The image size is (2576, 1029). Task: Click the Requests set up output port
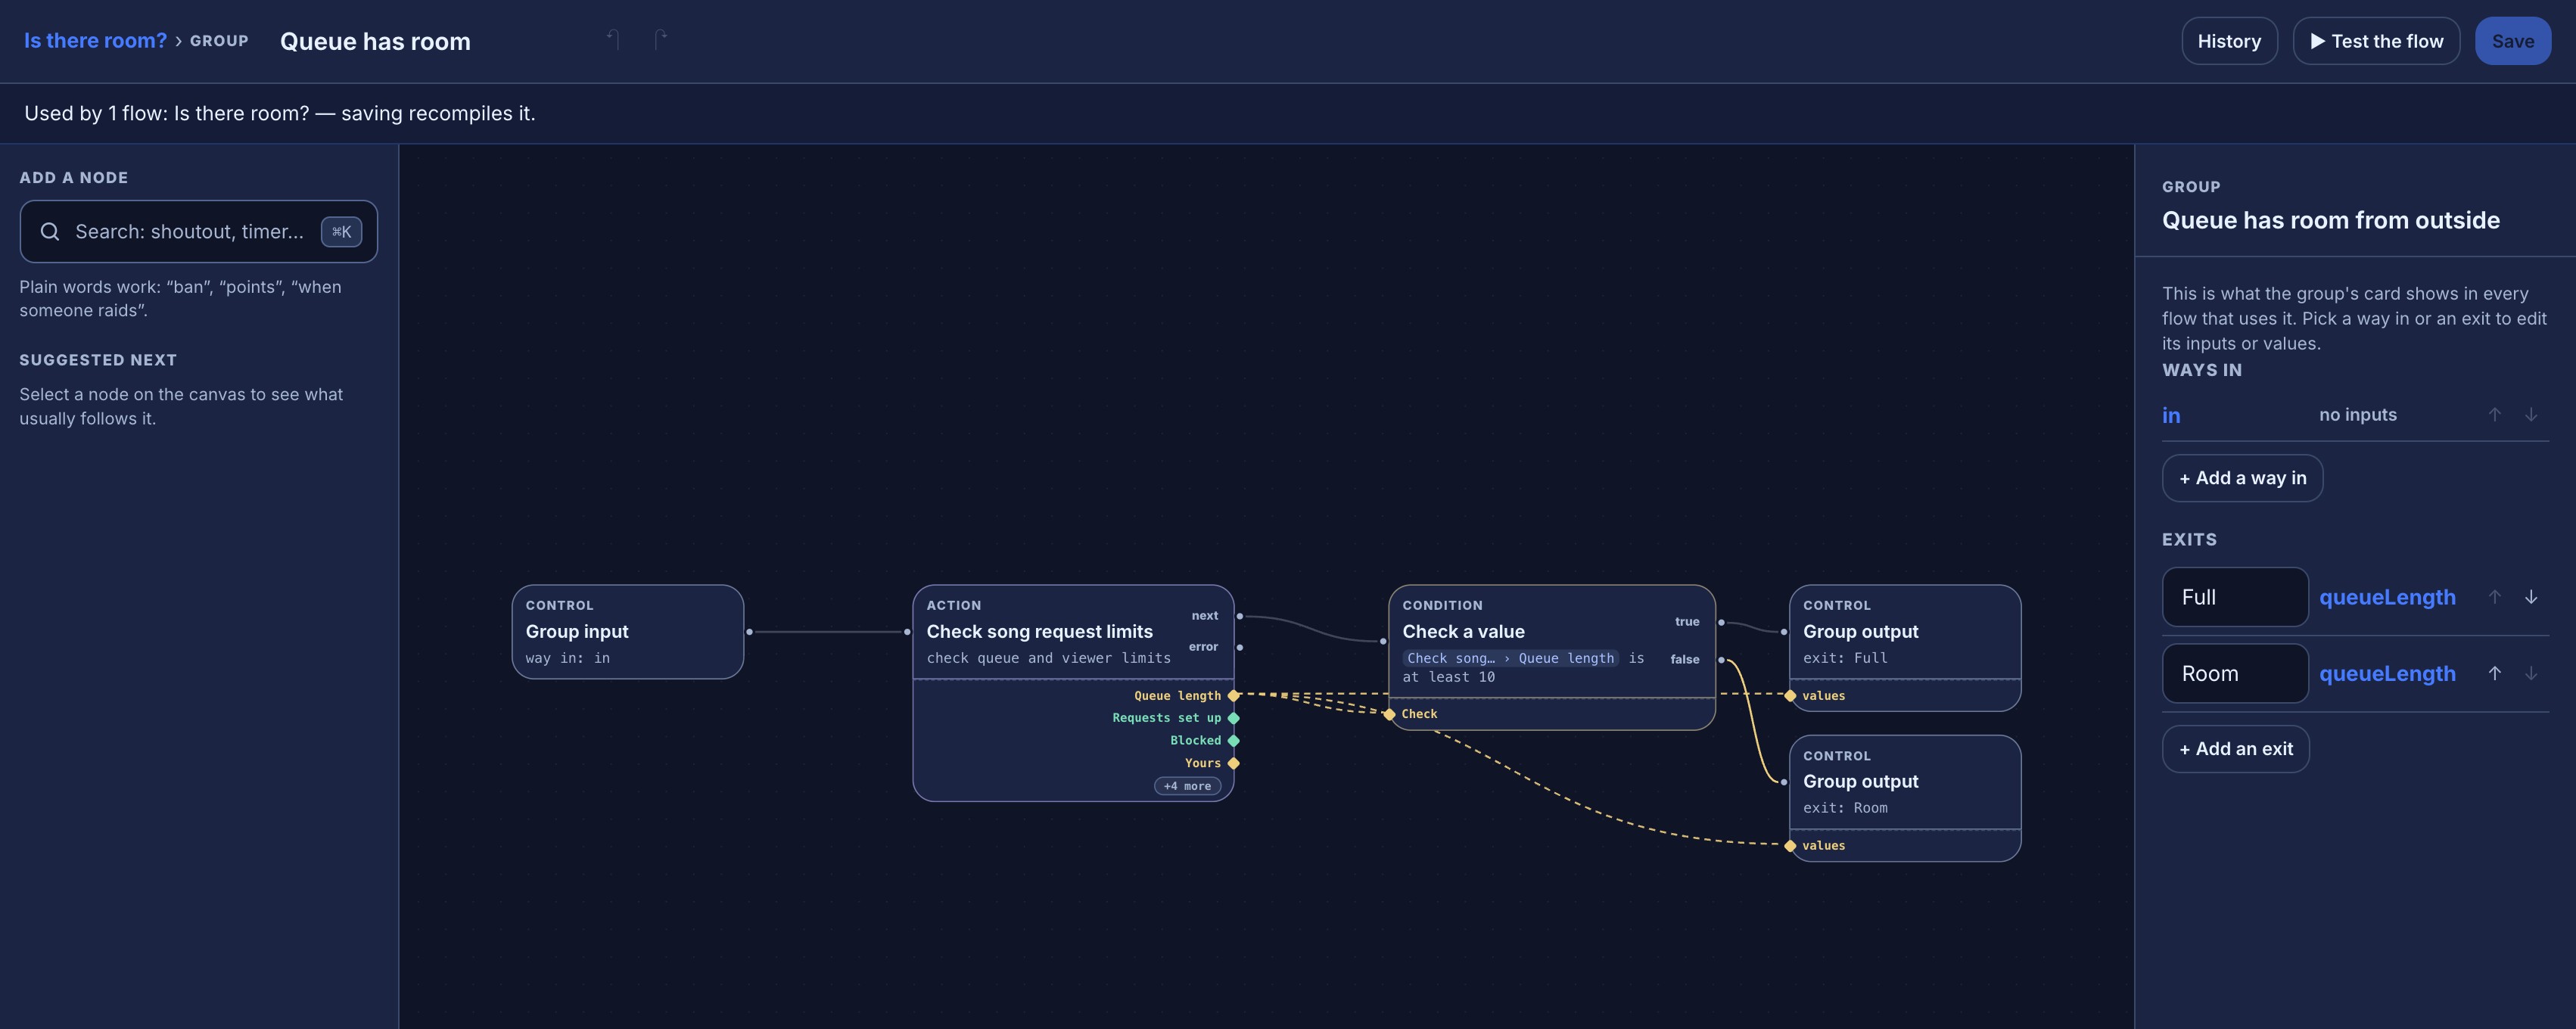coord(1233,718)
